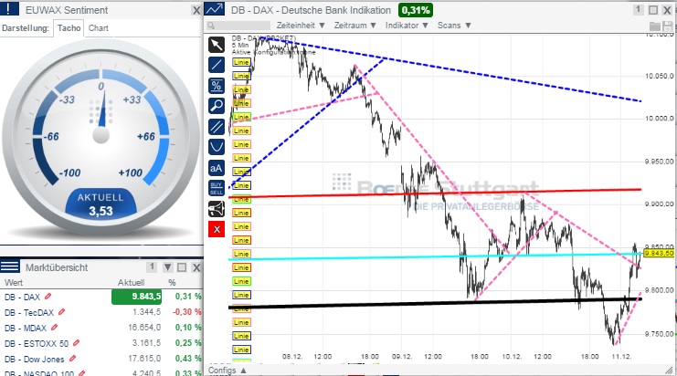Open the Zeiteinheit dropdown
The image size is (677, 376).
coord(301,26)
